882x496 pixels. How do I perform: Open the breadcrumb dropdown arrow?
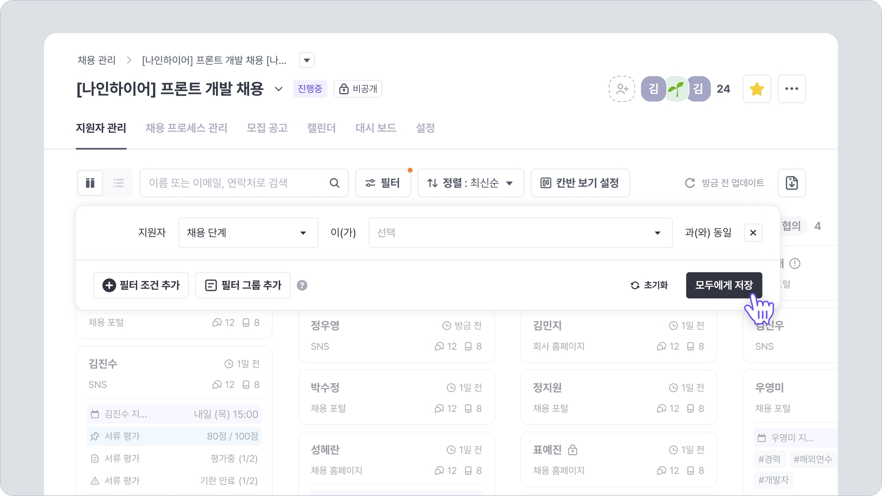pos(306,60)
